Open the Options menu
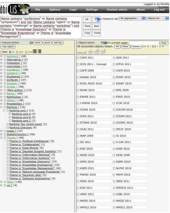The width and height of the screenshot is (170, 213). click(x=55, y=10)
